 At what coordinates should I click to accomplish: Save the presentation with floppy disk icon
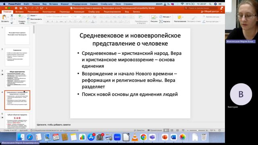21,8
